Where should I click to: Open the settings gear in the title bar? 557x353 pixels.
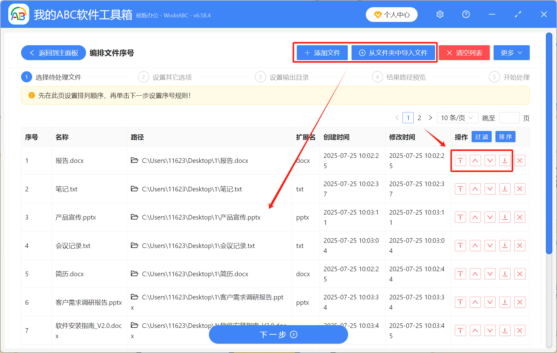(x=440, y=14)
